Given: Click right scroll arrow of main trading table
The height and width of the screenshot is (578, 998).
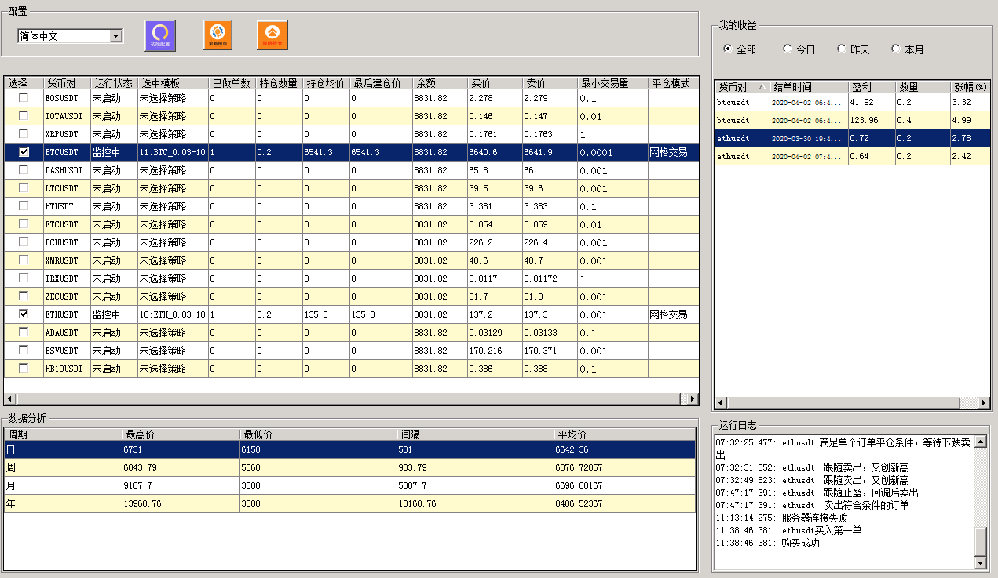Looking at the screenshot, I should tap(692, 399).
